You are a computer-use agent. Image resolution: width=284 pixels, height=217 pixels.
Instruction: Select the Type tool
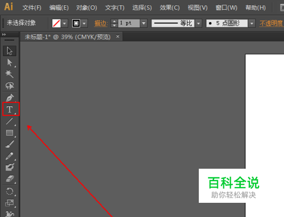pyautogui.click(x=10, y=109)
